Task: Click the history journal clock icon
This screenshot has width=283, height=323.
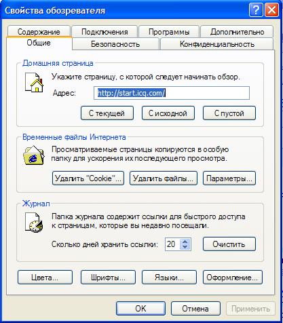Action: click(34, 223)
